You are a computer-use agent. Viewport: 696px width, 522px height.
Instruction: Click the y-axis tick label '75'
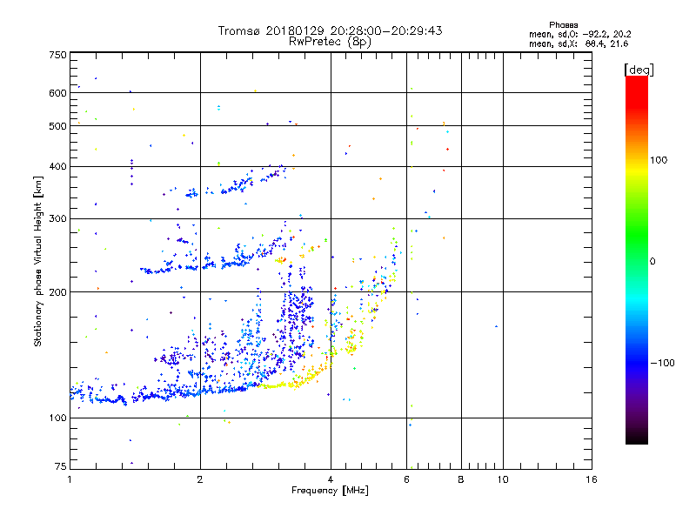click(x=61, y=466)
